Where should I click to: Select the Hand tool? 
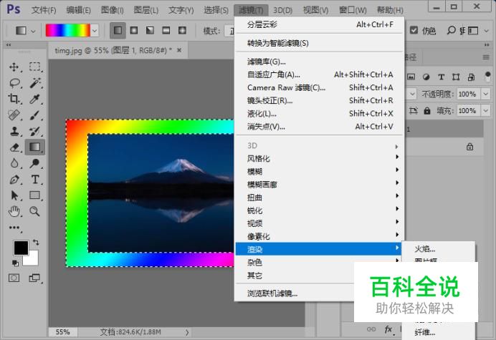(x=14, y=211)
